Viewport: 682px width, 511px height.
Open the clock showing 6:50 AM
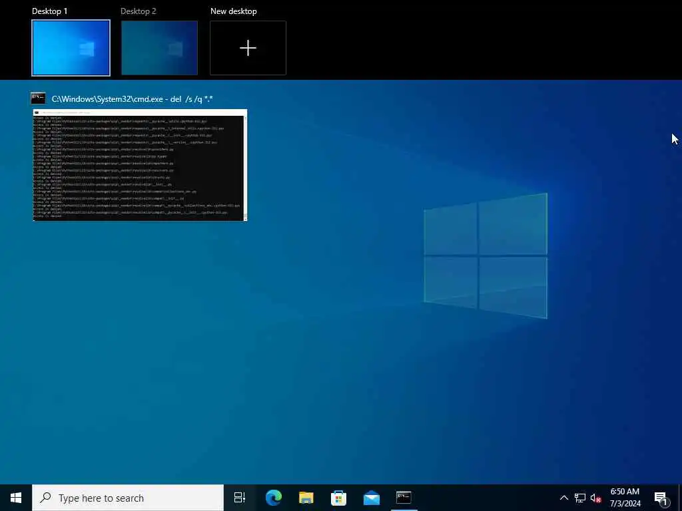coord(625,498)
